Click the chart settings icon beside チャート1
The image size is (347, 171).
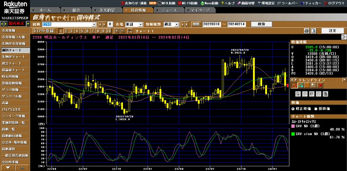pos(130,31)
